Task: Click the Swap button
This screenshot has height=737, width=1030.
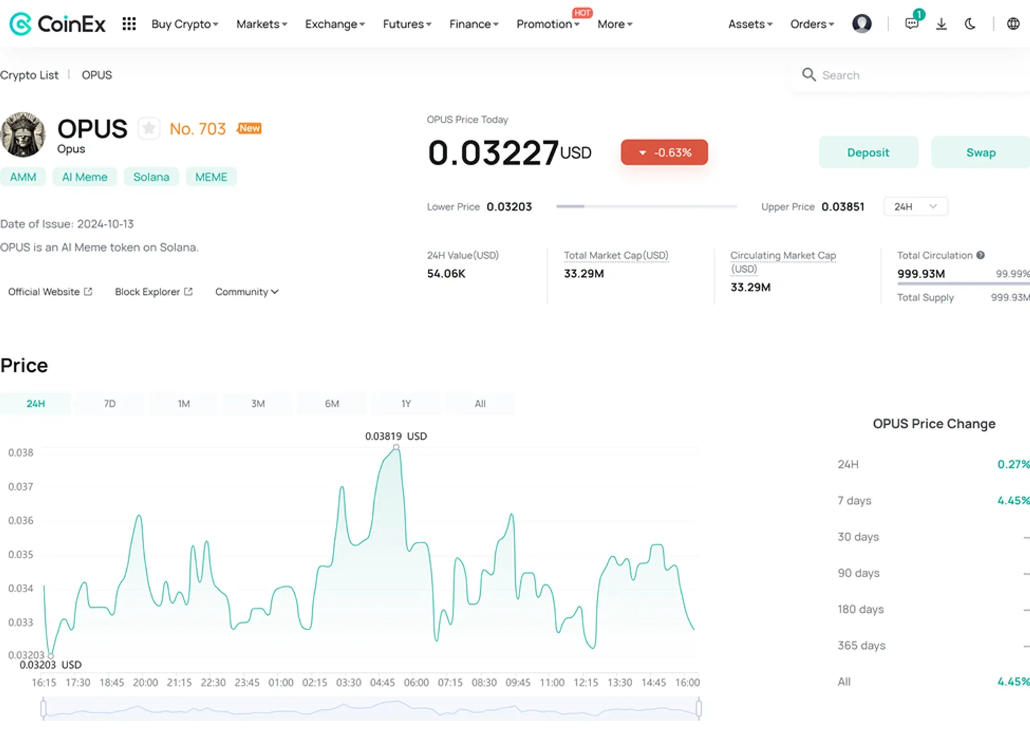Action: tap(980, 153)
